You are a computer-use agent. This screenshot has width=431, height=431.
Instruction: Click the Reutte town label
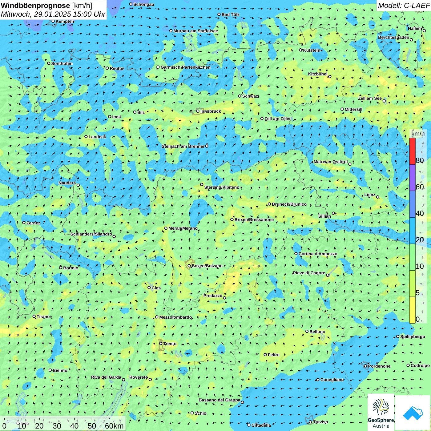click(116, 68)
